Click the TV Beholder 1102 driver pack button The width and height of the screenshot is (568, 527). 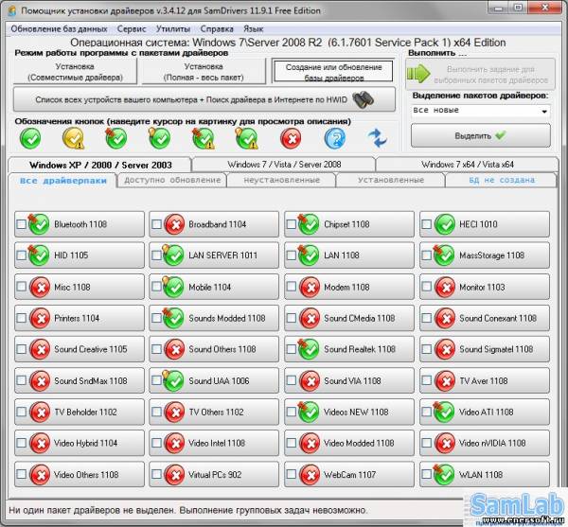point(80,412)
